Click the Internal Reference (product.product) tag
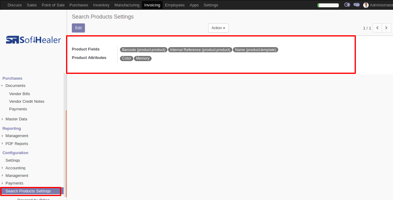The image size is (393, 200). (200, 50)
